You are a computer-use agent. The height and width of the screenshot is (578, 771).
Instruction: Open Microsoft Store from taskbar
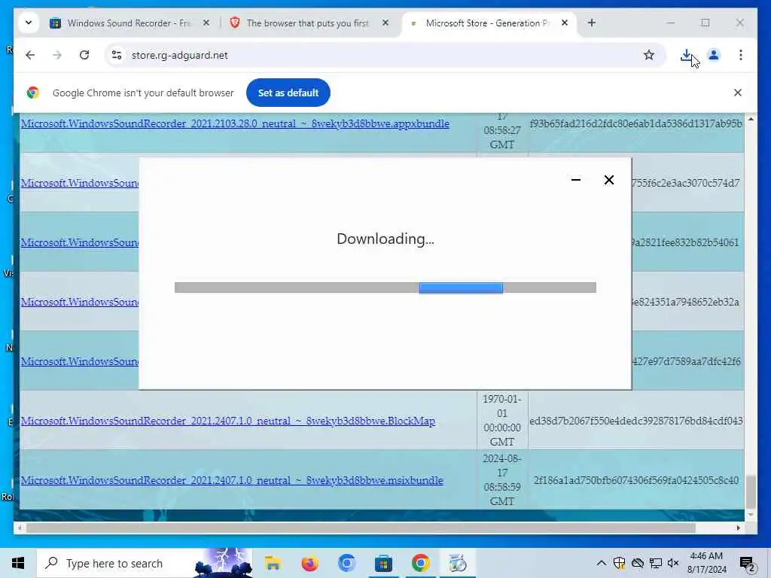click(x=383, y=563)
